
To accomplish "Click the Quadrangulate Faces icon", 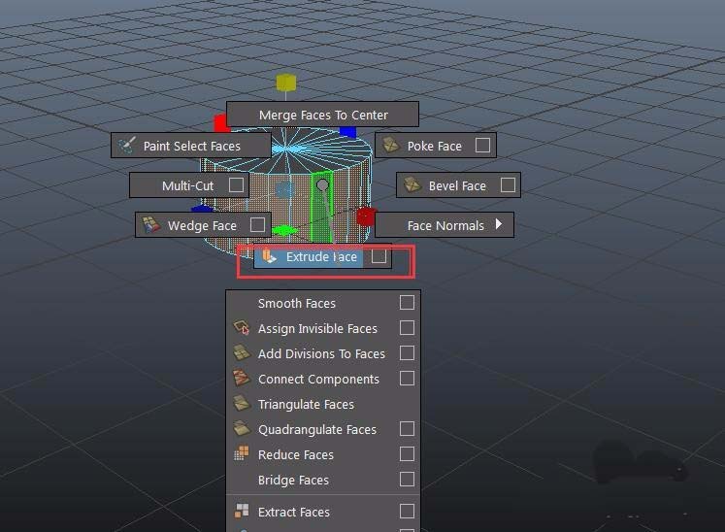I will (242, 429).
